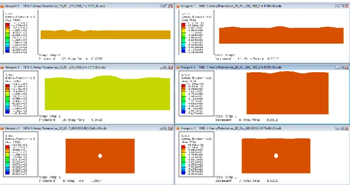Viewport: 350px width, 185px height.
Task: Click the color legend bar in Viewport 3
Action: tap(8, 99)
